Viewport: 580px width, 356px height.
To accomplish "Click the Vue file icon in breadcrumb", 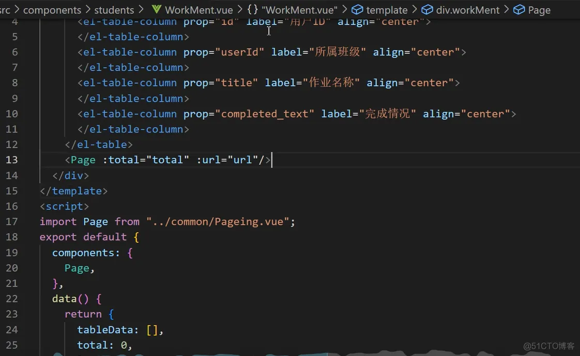I will 157,10.
